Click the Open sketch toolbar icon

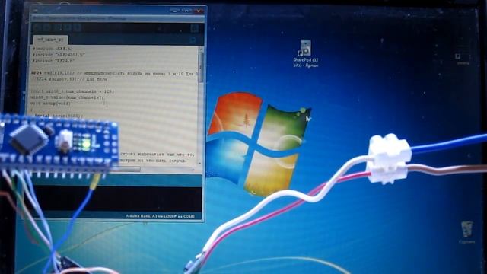(x=67, y=28)
